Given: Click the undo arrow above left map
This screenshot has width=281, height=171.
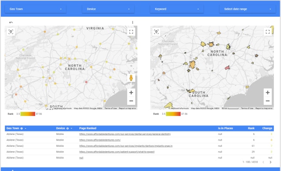Looking at the screenshot, I should click(x=11, y=22).
